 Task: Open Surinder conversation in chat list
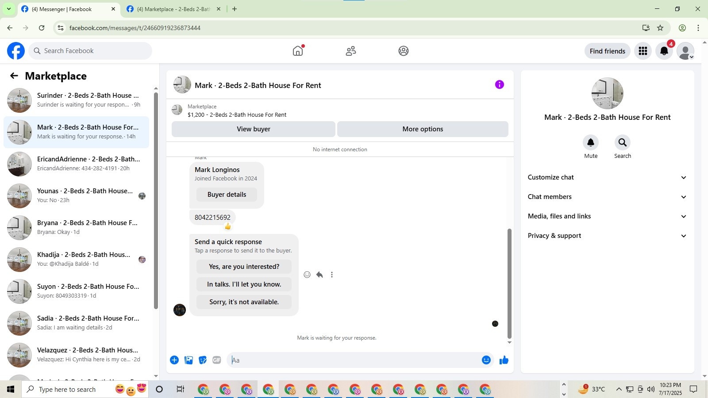(x=76, y=100)
